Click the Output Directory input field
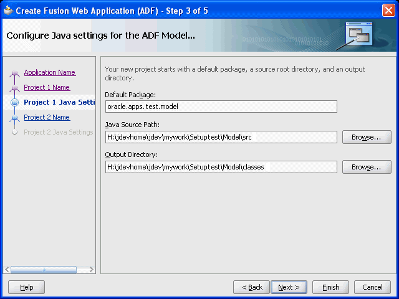The height and width of the screenshot is (299, 399). pyautogui.click(x=221, y=167)
